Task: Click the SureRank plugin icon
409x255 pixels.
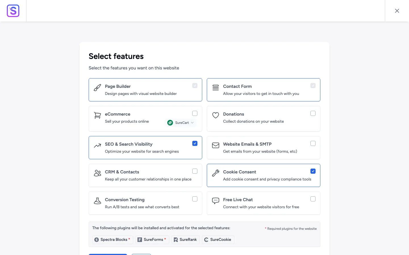Action: point(176,240)
